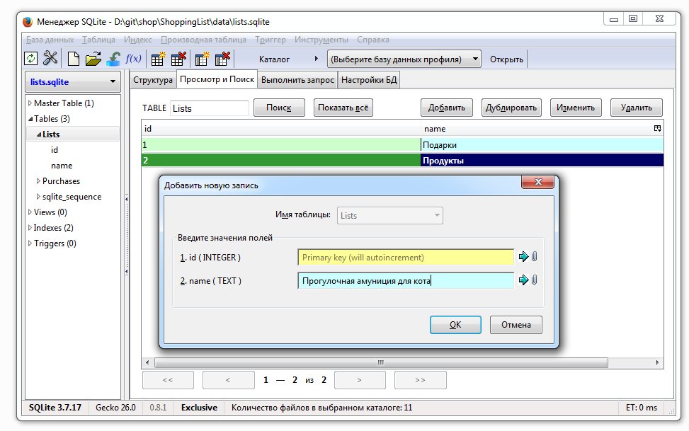Open the lists.sqlite database dropdown
This screenshot has height=431, width=689.
coord(72,81)
